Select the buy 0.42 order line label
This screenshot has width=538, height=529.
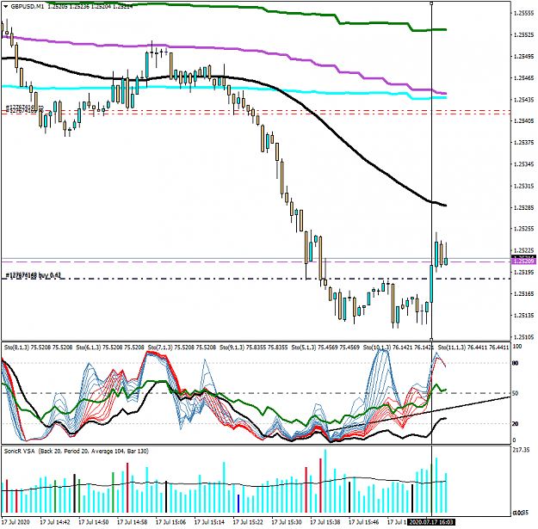click(34, 275)
